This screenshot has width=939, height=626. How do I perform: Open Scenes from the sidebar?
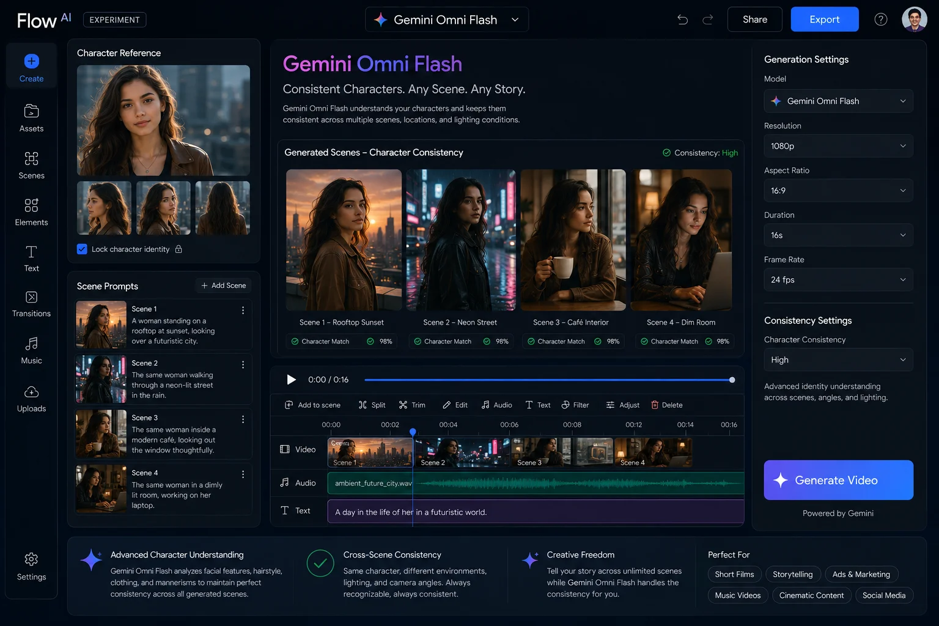tap(31, 165)
